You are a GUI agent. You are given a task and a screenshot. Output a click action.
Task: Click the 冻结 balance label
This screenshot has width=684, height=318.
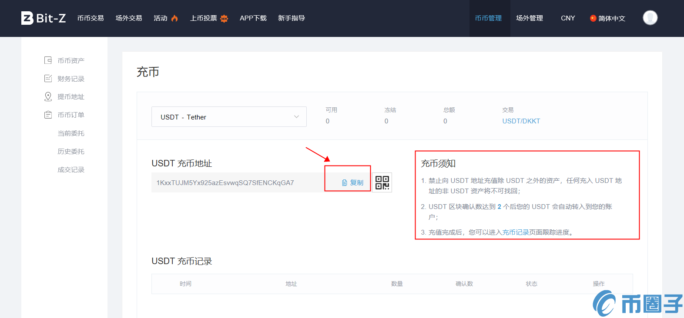coord(390,110)
